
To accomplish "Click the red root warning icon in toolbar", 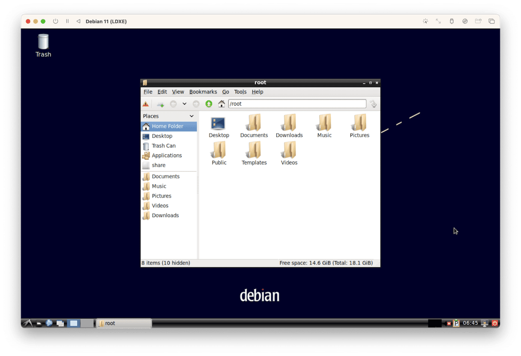I will (146, 104).
